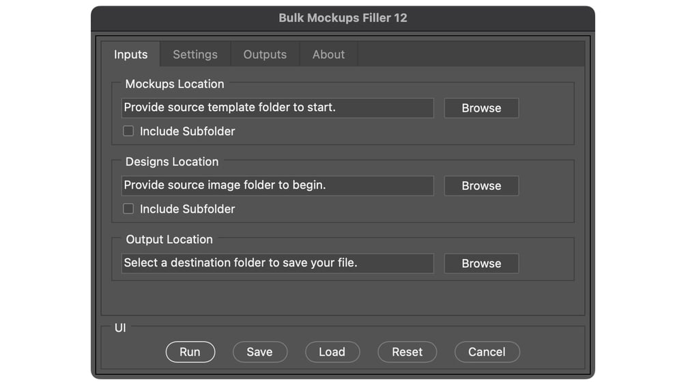Viewport: 686px width, 385px height.
Task: Click the mockups source template folder field
Action: (x=277, y=108)
